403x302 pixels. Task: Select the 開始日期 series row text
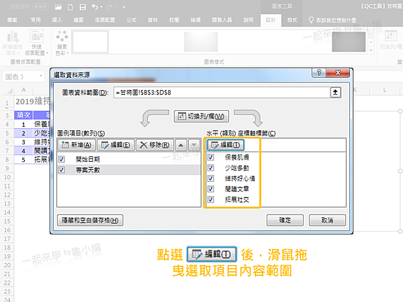[x=87, y=159]
